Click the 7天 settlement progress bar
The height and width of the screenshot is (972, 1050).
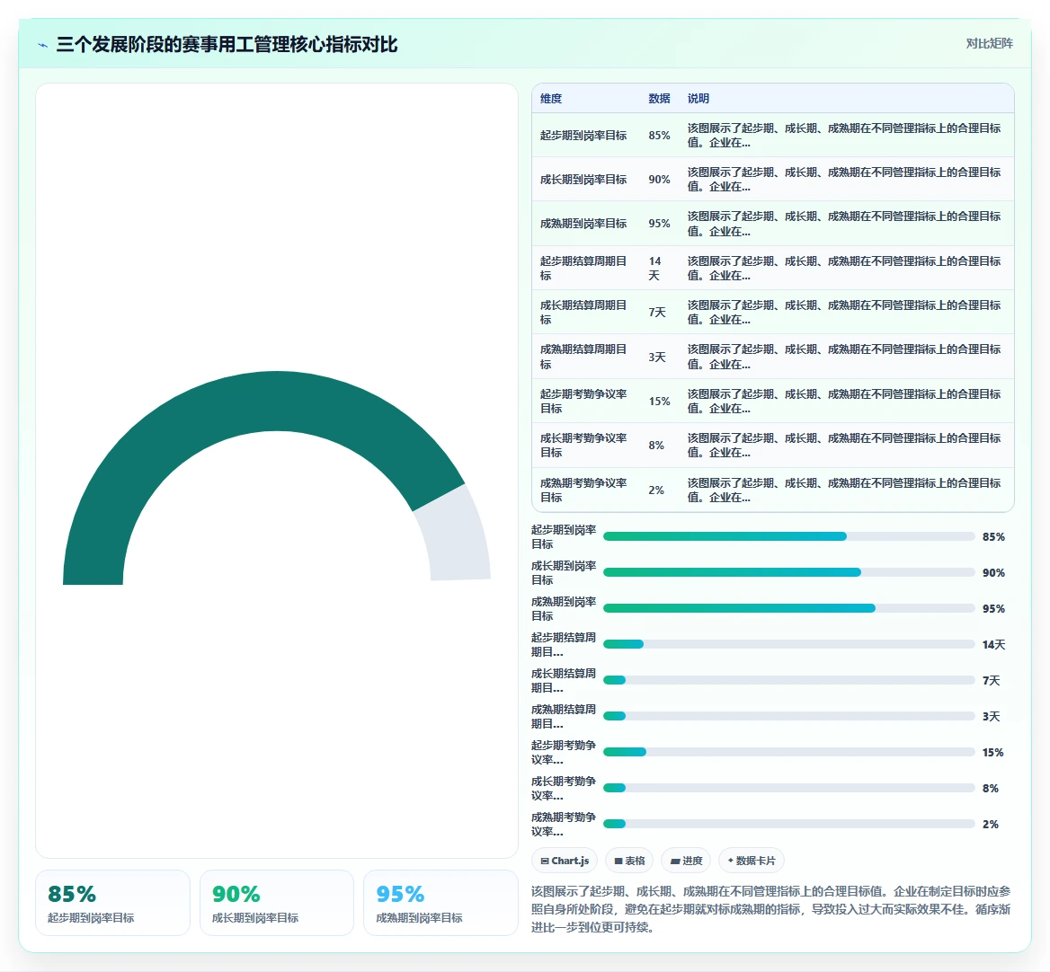(x=788, y=680)
